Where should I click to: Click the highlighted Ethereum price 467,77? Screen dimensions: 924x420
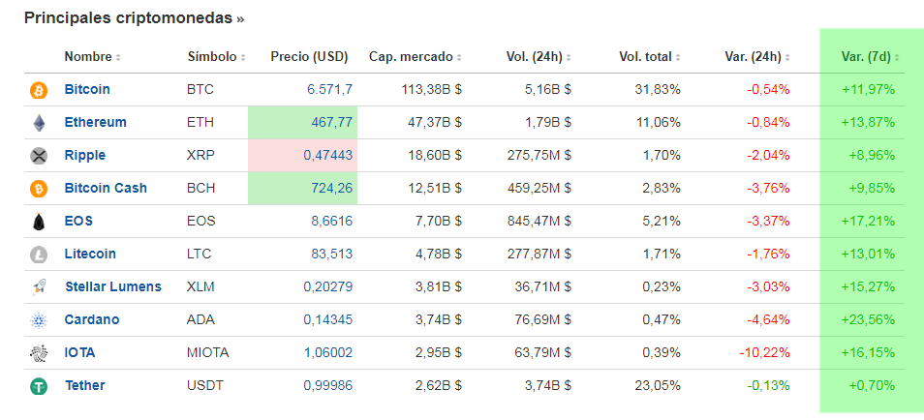click(x=331, y=123)
